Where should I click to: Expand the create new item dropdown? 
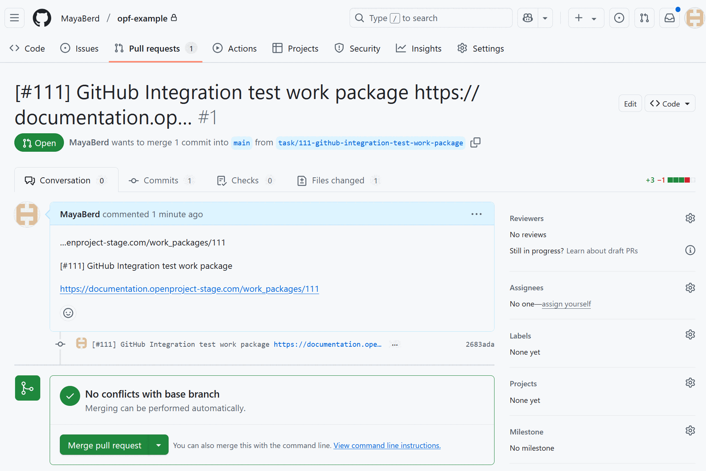(x=593, y=18)
